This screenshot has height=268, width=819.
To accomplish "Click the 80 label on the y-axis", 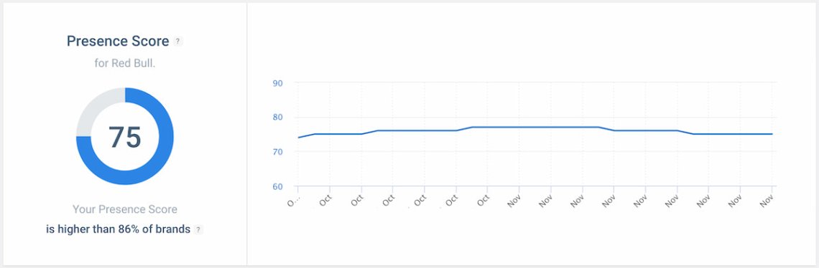I will point(277,118).
